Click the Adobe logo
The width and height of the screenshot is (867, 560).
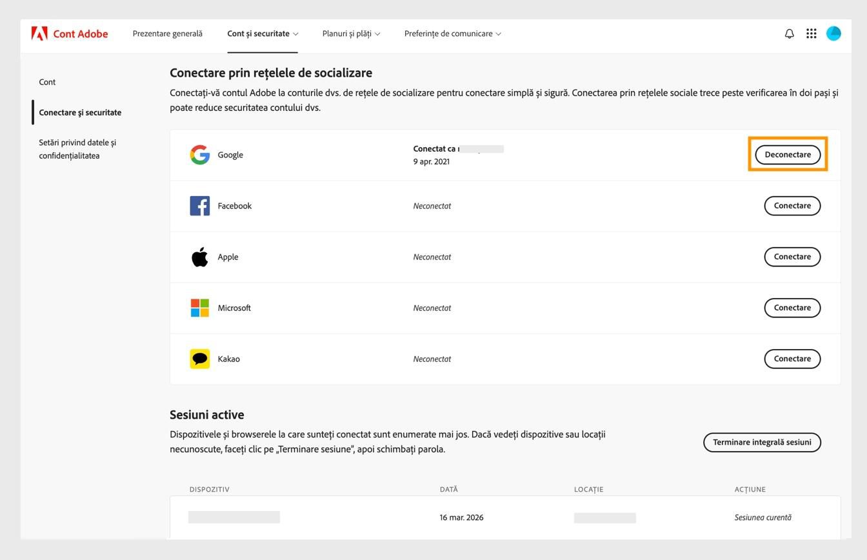coord(41,33)
